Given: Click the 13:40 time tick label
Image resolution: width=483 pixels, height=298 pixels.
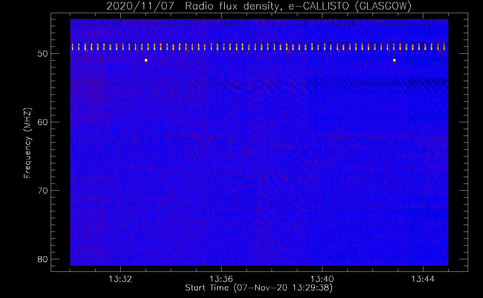Looking at the screenshot, I should coord(322,279).
